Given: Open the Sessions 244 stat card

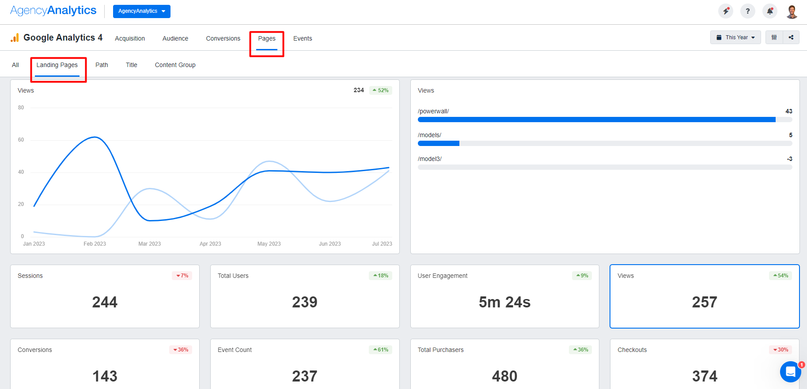Looking at the screenshot, I should (x=105, y=296).
